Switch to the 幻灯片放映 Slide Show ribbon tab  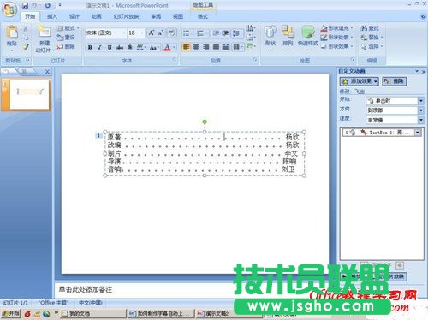(x=126, y=16)
